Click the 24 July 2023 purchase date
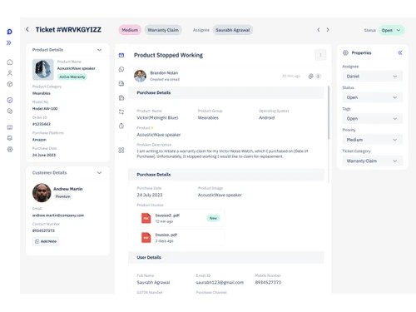 pyautogui.click(x=150, y=195)
